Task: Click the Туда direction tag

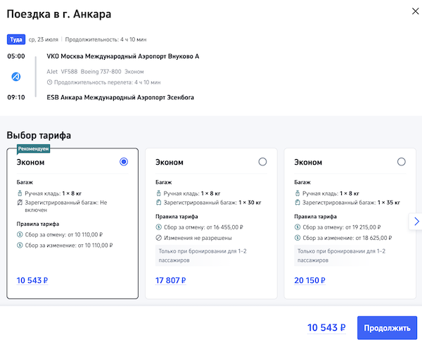Action: pyautogui.click(x=16, y=39)
